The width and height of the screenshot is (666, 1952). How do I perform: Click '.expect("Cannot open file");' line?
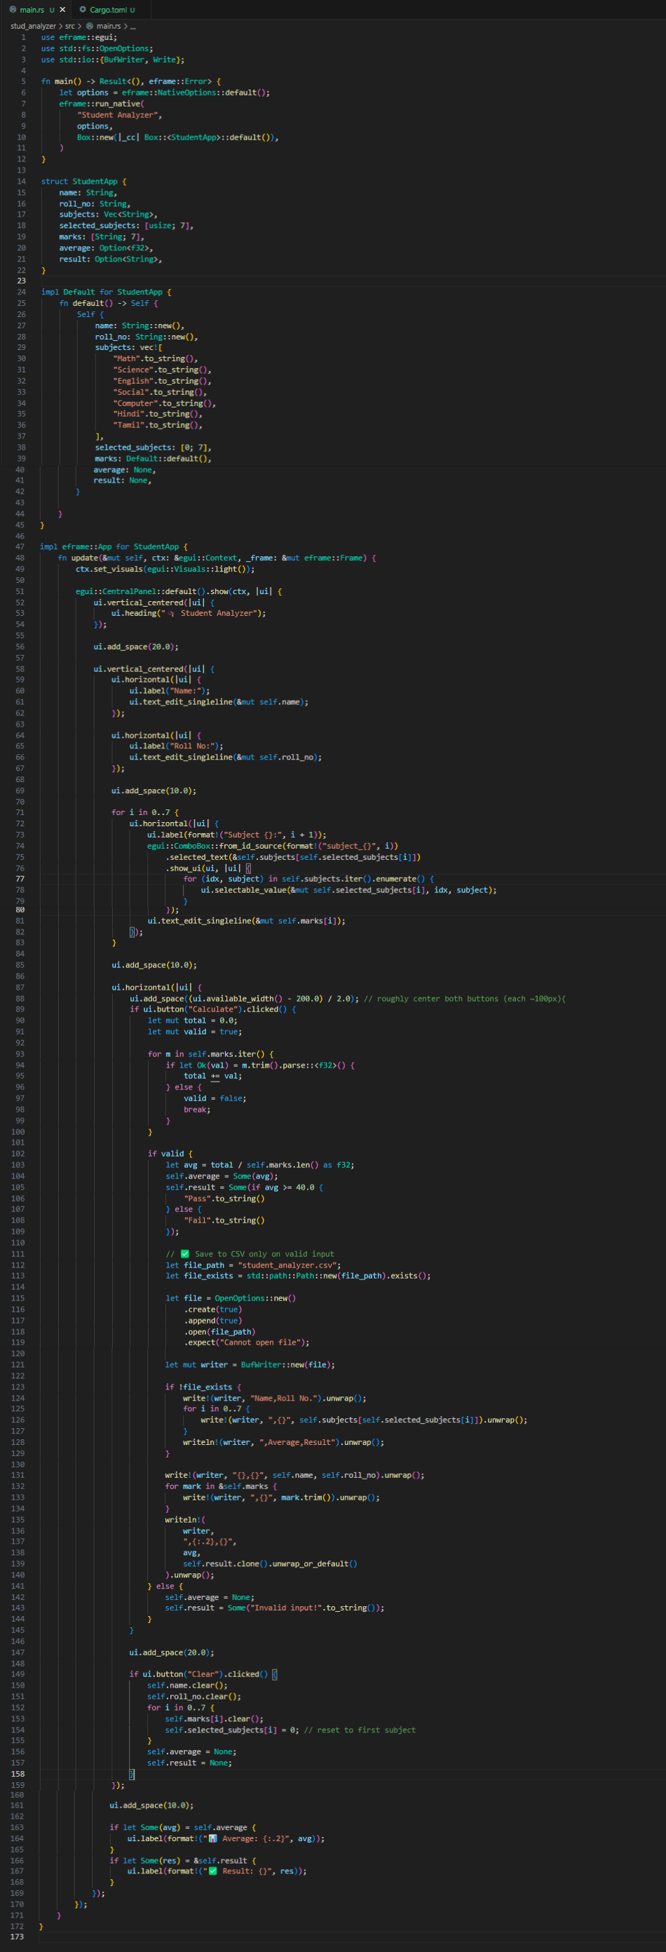click(x=246, y=1342)
